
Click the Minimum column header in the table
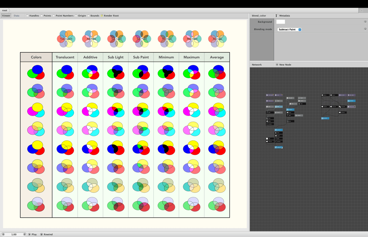pos(166,57)
